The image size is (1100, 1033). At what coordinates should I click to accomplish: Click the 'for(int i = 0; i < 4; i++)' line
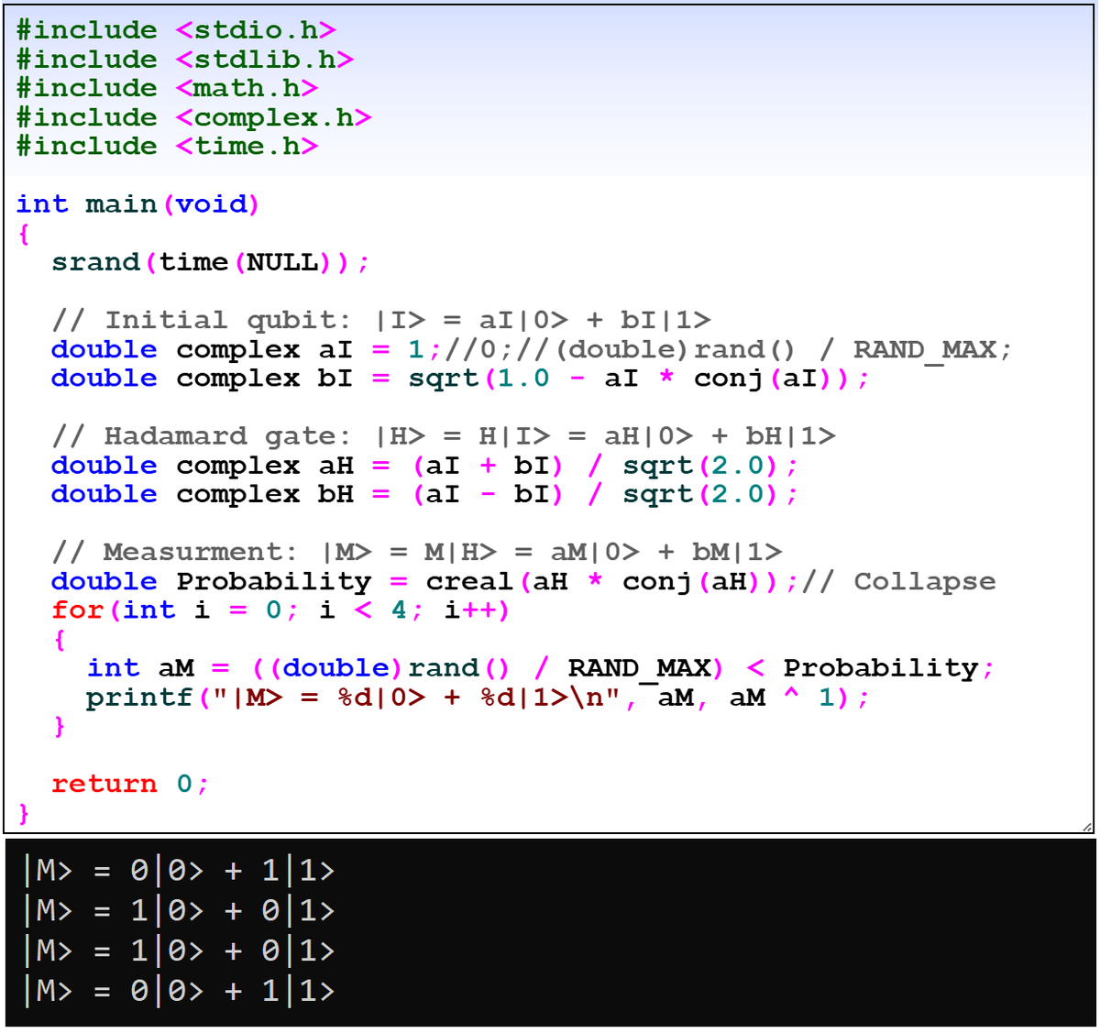coord(280,610)
